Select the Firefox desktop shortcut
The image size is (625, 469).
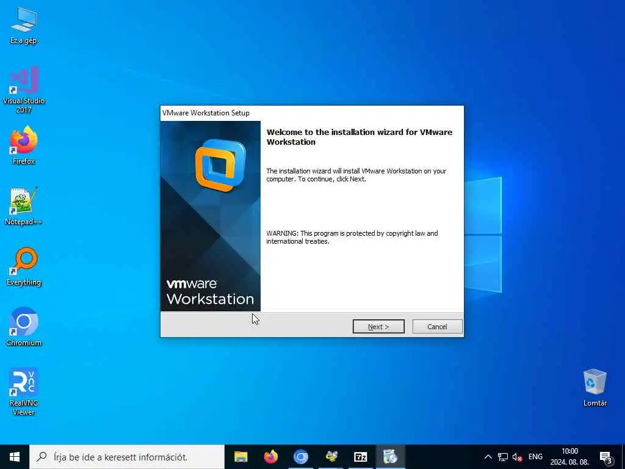tap(24, 145)
